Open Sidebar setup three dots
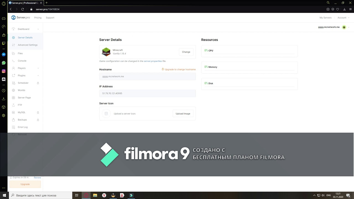The height and width of the screenshot is (199, 354). [4, 188]
